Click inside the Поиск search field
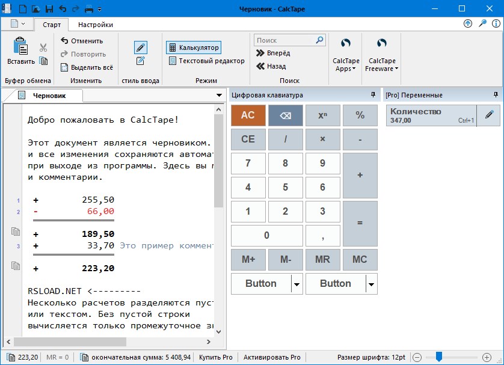 tap(283, 39)
